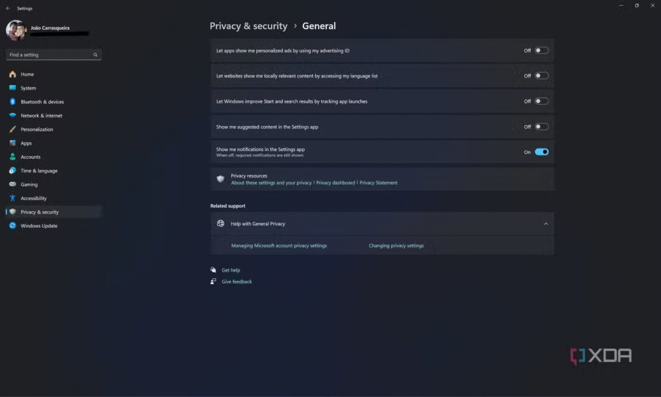Select the Network & internet icon
This screenshot has width=661, height=397.
[12, 116]
